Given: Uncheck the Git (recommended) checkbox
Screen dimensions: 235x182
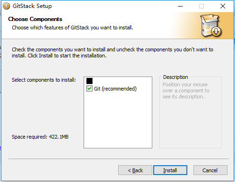Looking at the screenshot, I should [89, 89].
